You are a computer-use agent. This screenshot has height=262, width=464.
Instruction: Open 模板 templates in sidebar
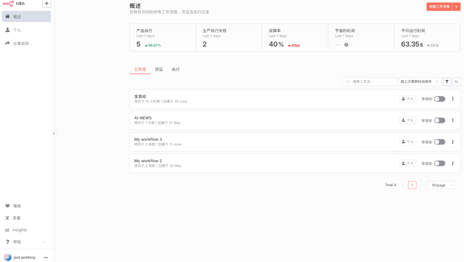click(26, 206)
